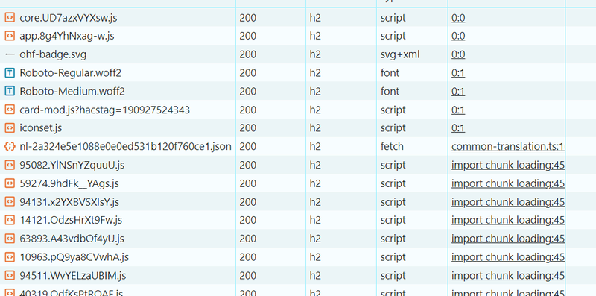Click script icon beside 94131.x2YXBVSXlsY.js
The width and height of the screenshot is (596, 296).
[10, 201]
